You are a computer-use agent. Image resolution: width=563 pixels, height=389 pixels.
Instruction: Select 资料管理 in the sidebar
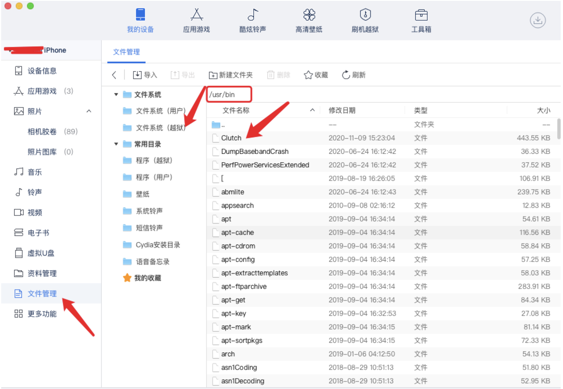point(51,273)
